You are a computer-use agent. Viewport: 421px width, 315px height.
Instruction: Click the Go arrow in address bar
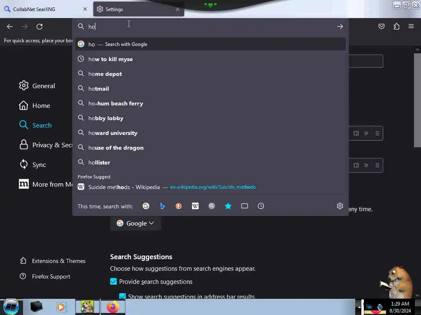tap(340, 27)
